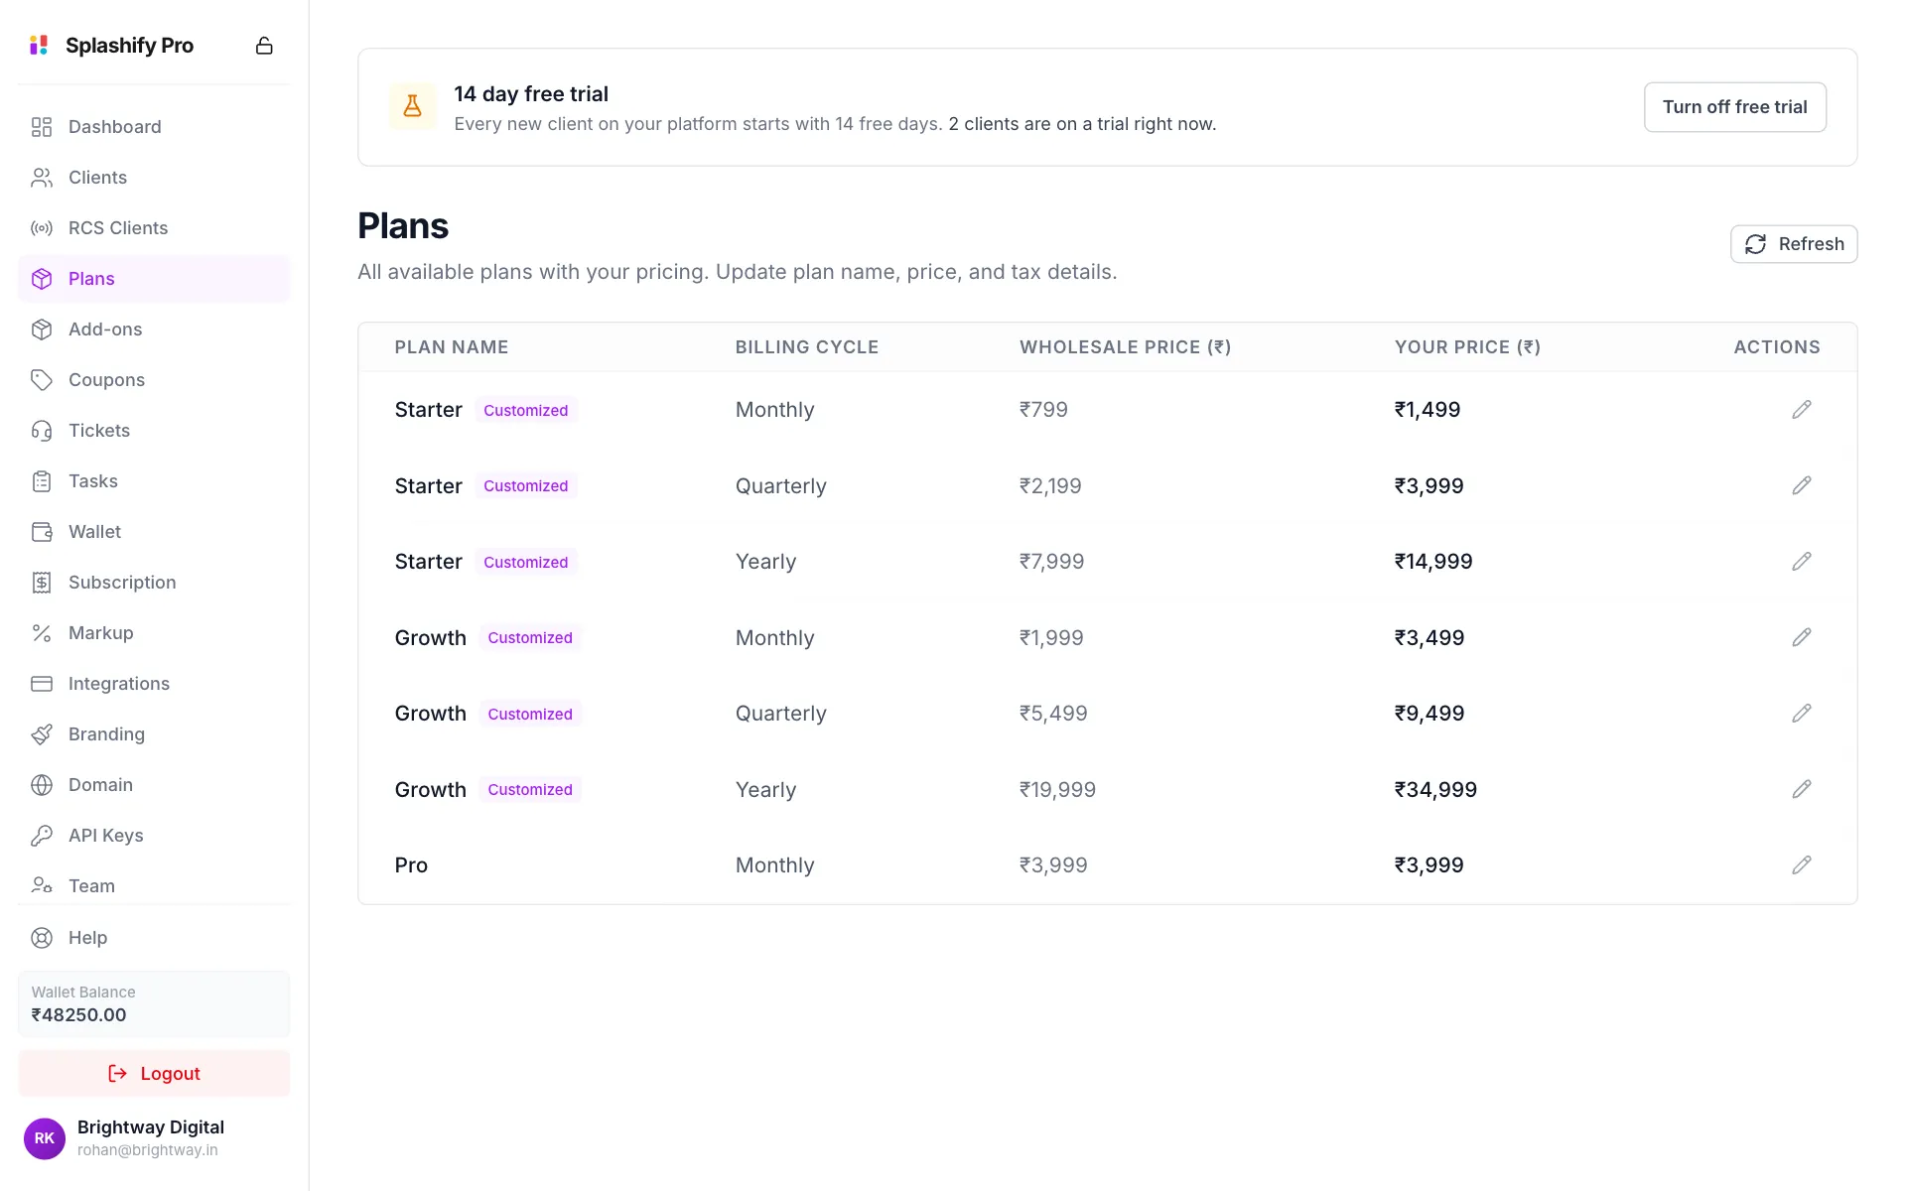Open Subscription settings
The height and width of the screenshot is (1191, 1906).
(154, 583)
